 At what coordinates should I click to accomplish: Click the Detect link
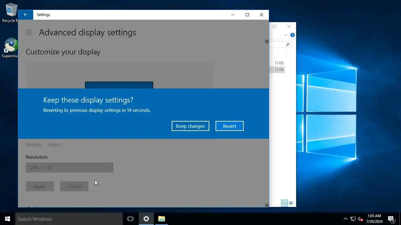tap(55, 144)
